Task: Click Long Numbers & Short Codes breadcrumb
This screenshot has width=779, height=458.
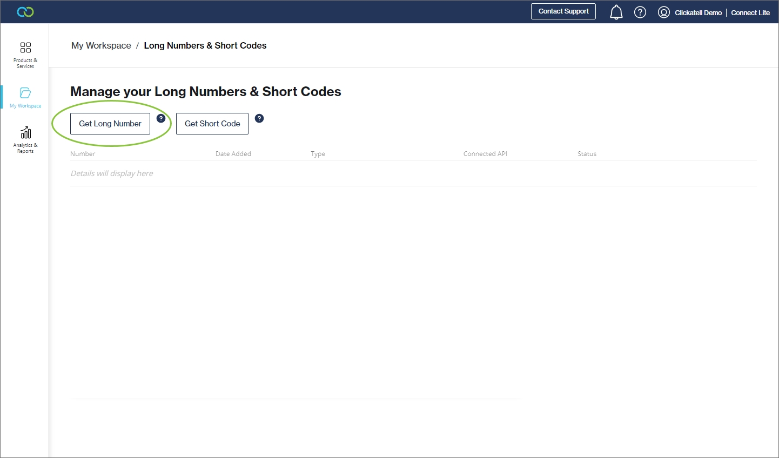Action: 205,46
